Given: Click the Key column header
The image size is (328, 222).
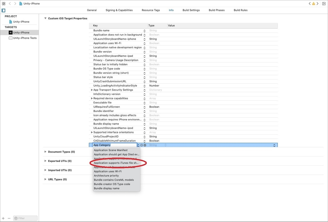Looking at the screenshot, I should [x=118, y=26].
